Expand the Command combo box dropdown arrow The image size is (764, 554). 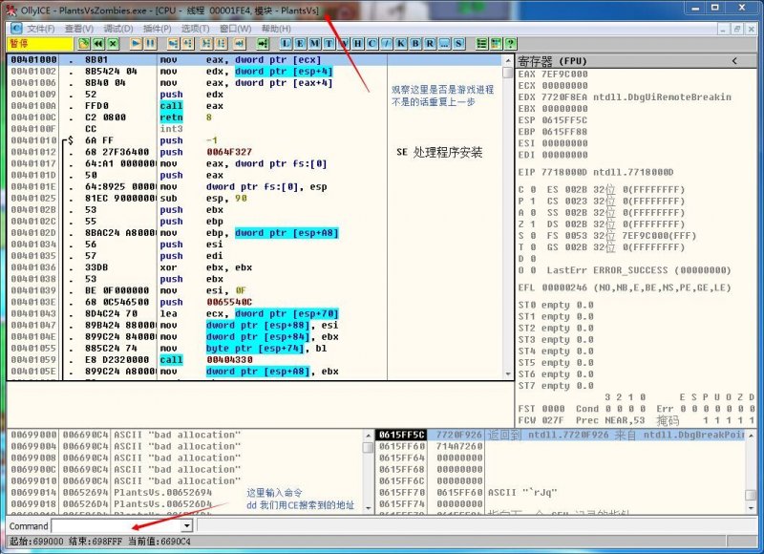(x=186, y=525)
